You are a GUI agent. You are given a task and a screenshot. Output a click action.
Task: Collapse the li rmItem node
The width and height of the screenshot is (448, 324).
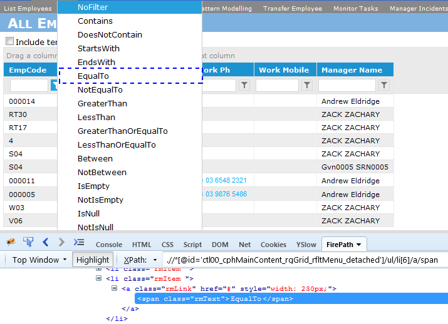[x=98, y=278]
